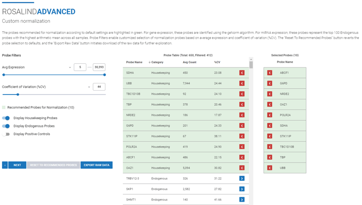Enable Display Positive Controls switch
Screen dimensions: 362x205
[x=6, y=134]
